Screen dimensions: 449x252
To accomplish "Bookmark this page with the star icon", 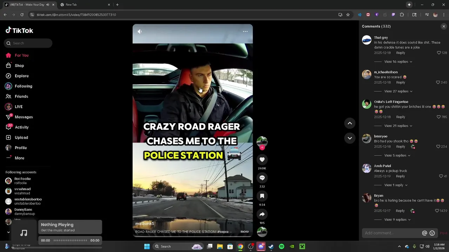I will [x=348, y=15].
